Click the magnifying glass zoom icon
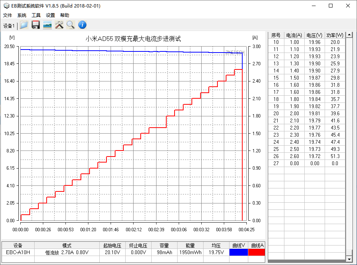The image size is (357, 265). 71,25
